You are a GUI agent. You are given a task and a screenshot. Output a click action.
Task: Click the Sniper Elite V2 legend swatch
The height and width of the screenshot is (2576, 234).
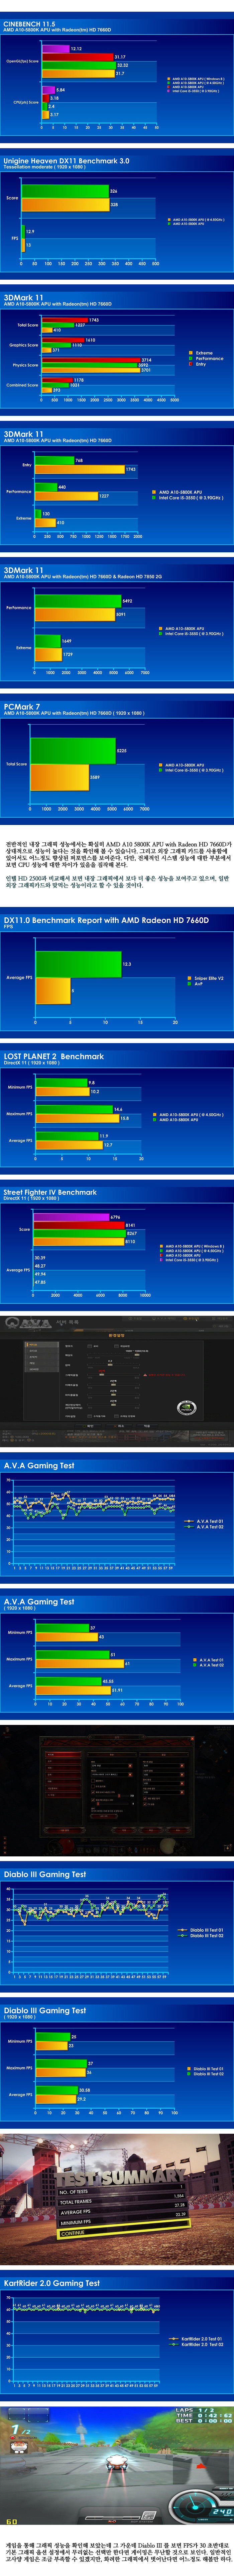tap(190, 978)
